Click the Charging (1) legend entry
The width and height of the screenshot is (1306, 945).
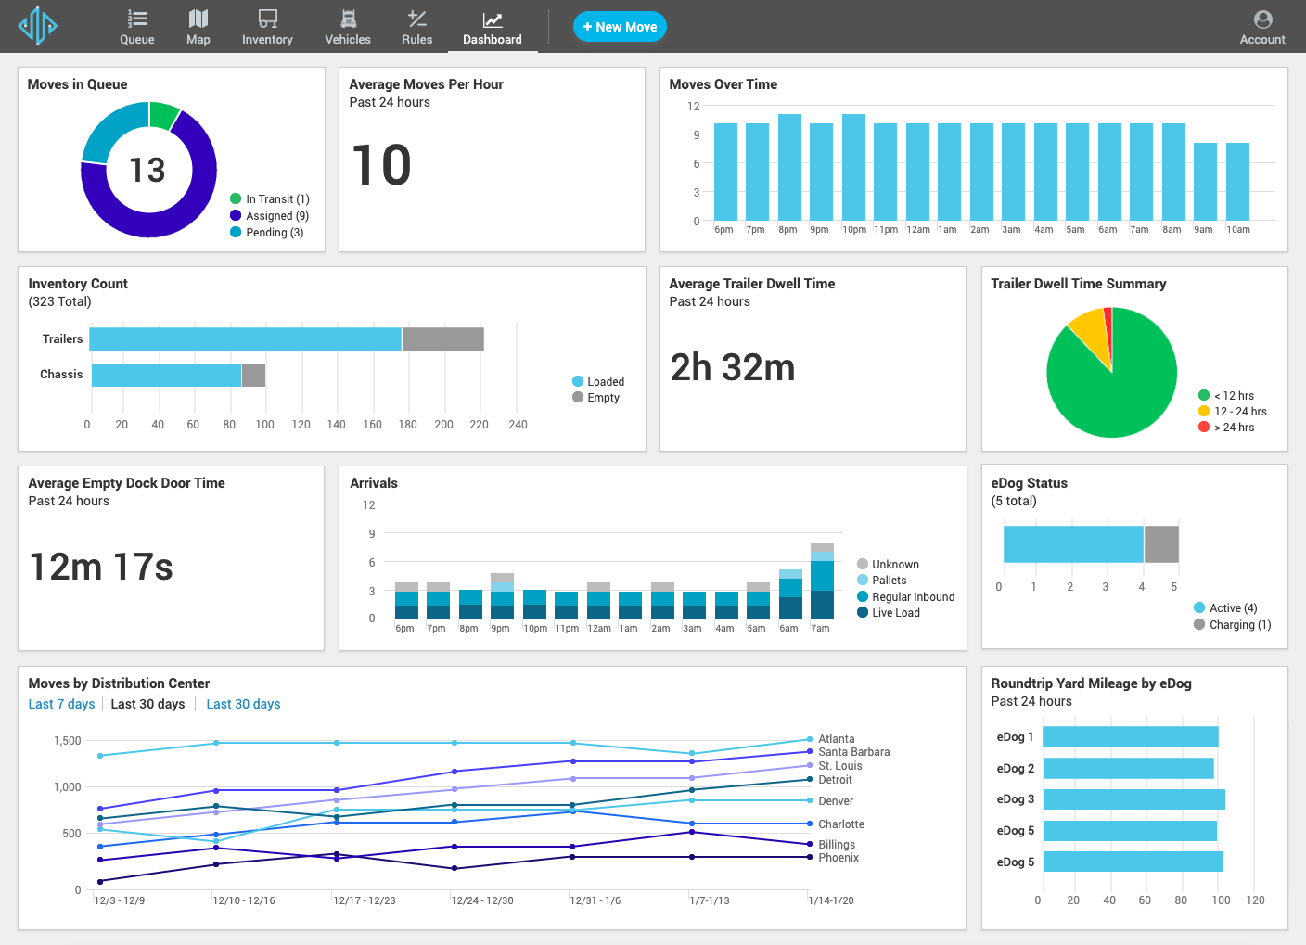[x=1233, y=624]
